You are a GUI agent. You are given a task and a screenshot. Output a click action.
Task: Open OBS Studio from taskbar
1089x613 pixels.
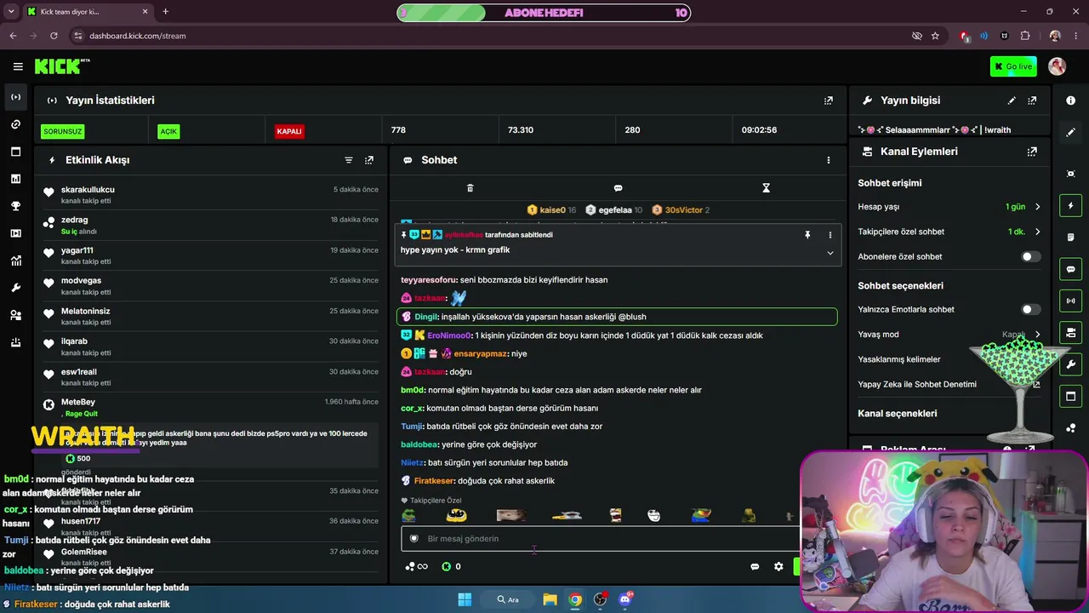tap(600, 599)
